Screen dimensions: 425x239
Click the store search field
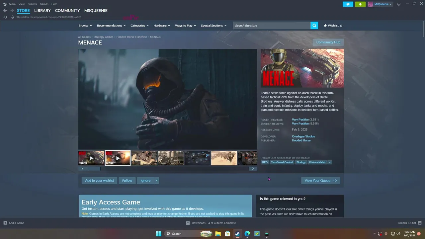click(x=272, y=26)
